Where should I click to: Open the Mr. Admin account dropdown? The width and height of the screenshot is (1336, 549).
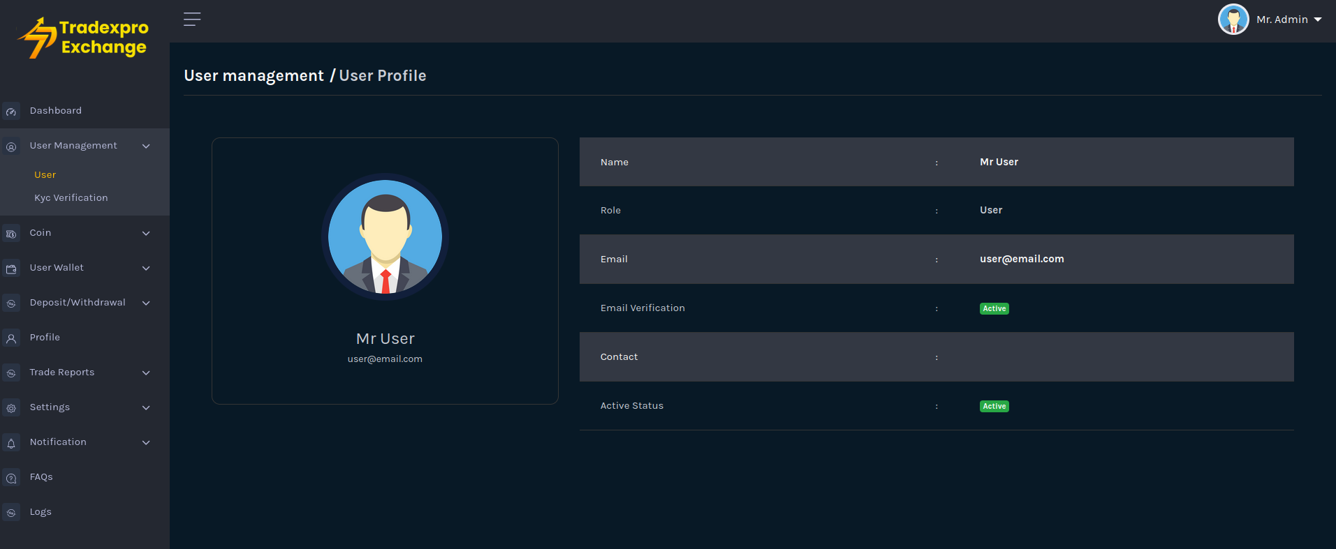click(1270, 20)
